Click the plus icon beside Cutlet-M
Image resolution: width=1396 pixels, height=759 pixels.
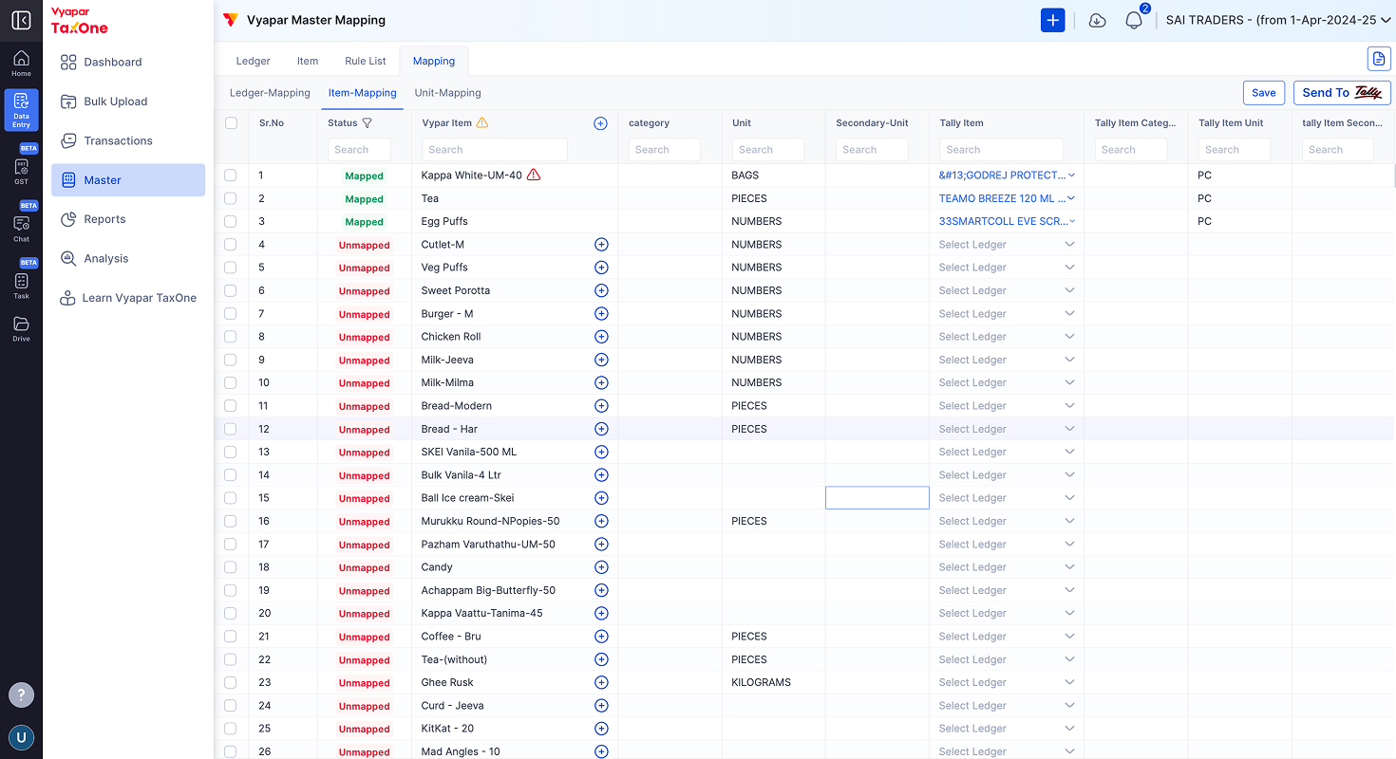(601, 245)
